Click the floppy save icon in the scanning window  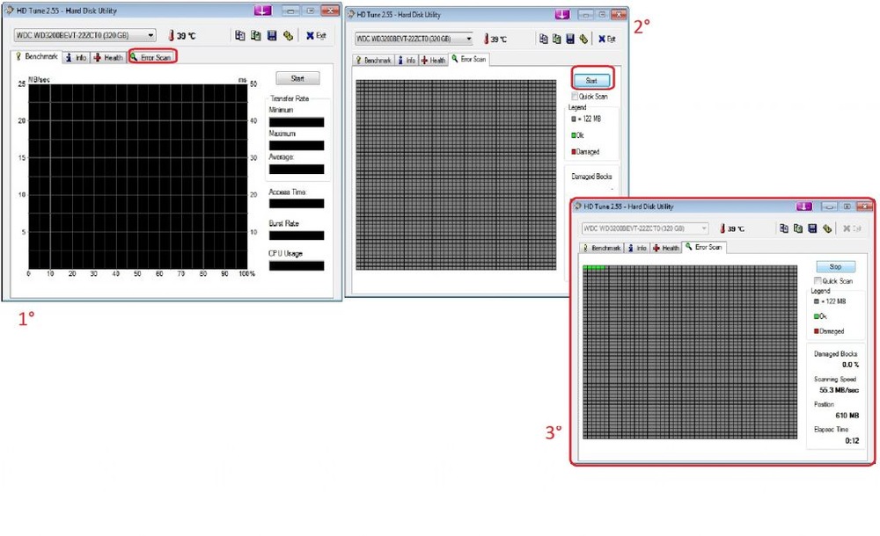click(813, 228)
